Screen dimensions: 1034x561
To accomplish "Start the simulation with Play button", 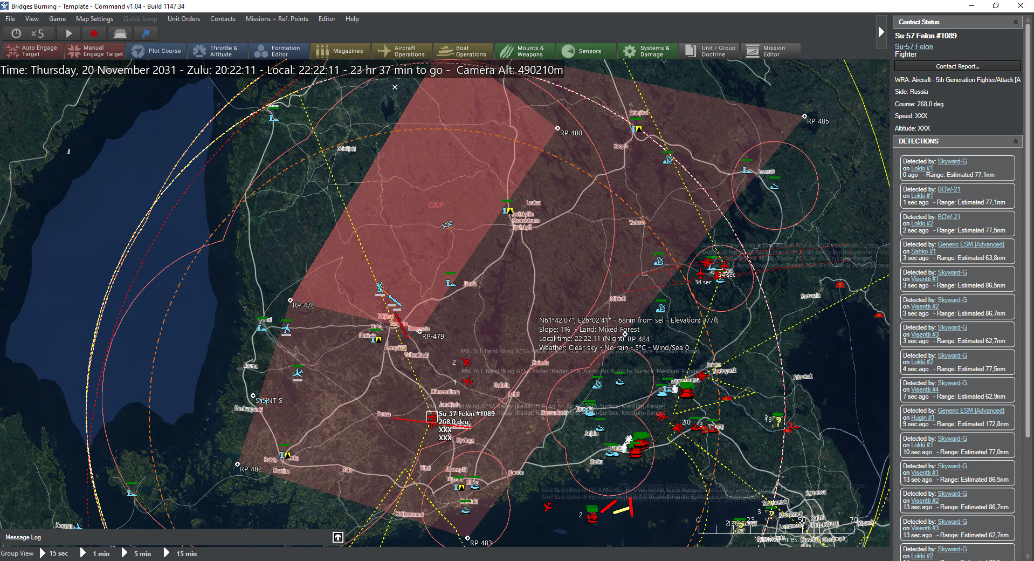I will click(x=69, y=33).
